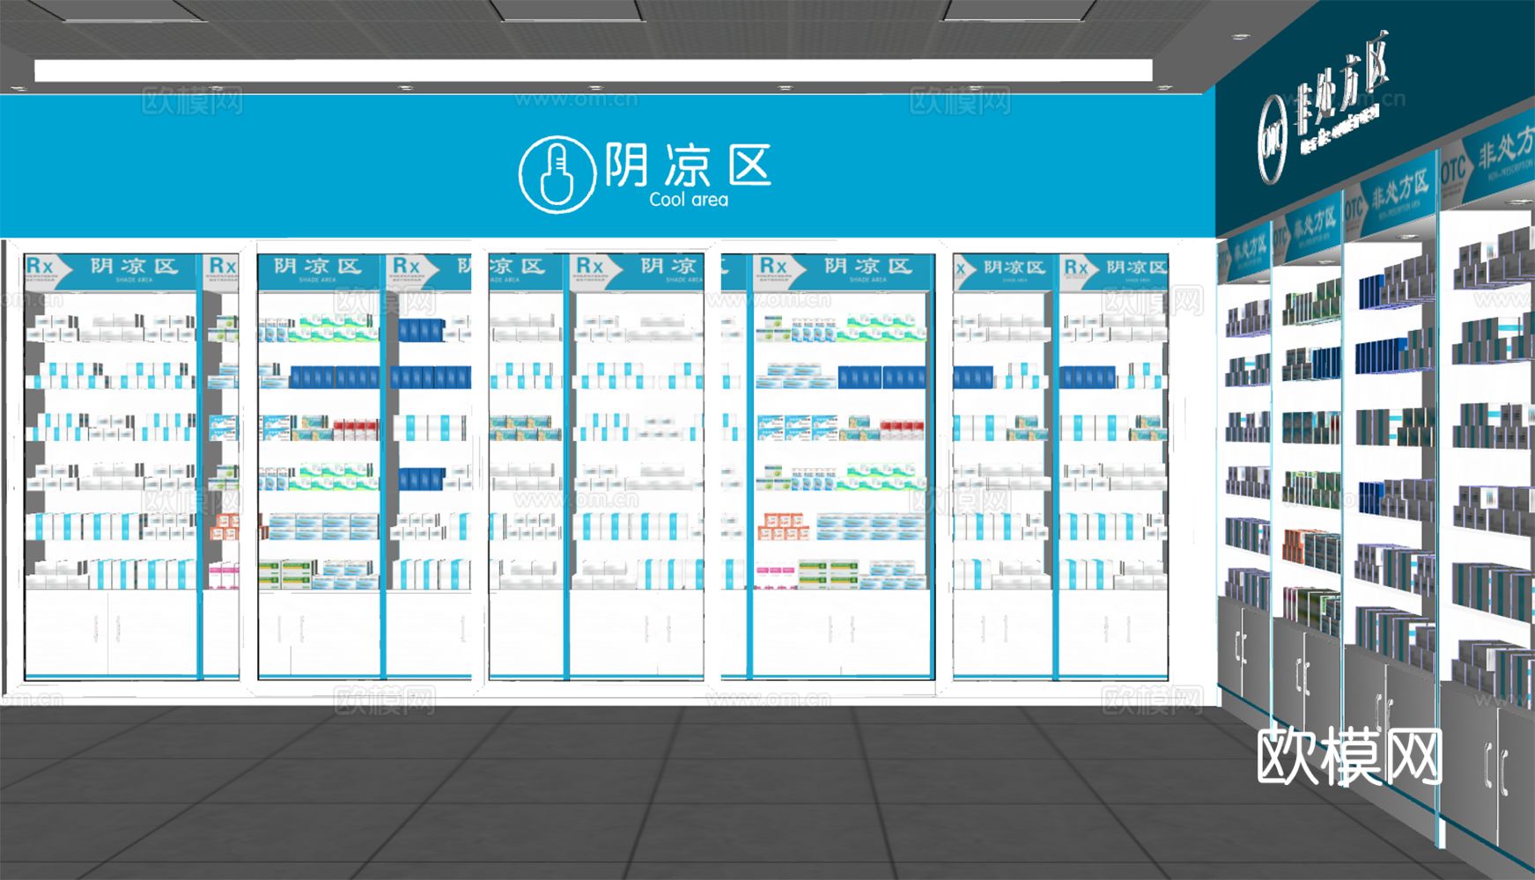Image resolution: width=1535 pixels, height=880 pixels.
Task: Click the thermometer icon on the blue sign
Action: tap(557, 174)
